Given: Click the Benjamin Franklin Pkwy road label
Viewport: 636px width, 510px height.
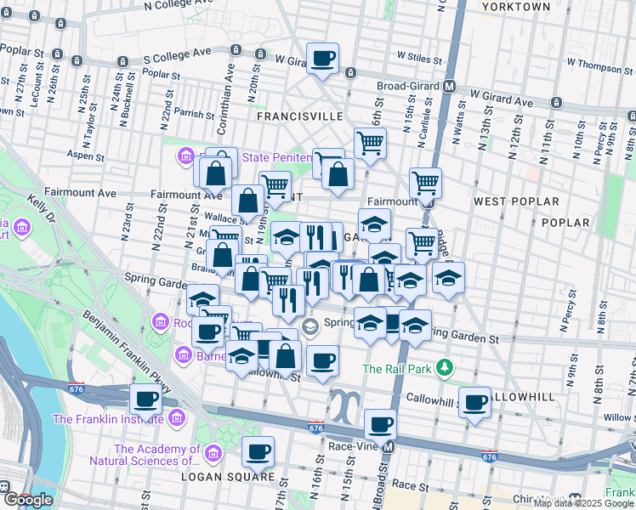Looking at the screenshot, I should point(127,352).
